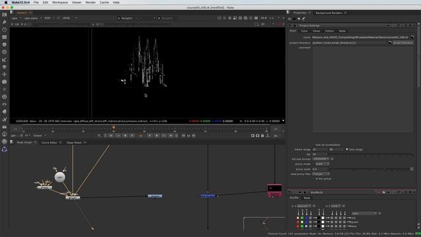Toggle blue channel box in Shuffle third row
This screenshot has height=237, width=421.
307,226
